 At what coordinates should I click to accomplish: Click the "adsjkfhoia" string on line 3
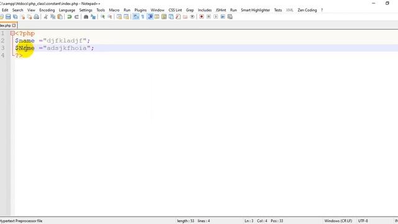tap(67, 48)
